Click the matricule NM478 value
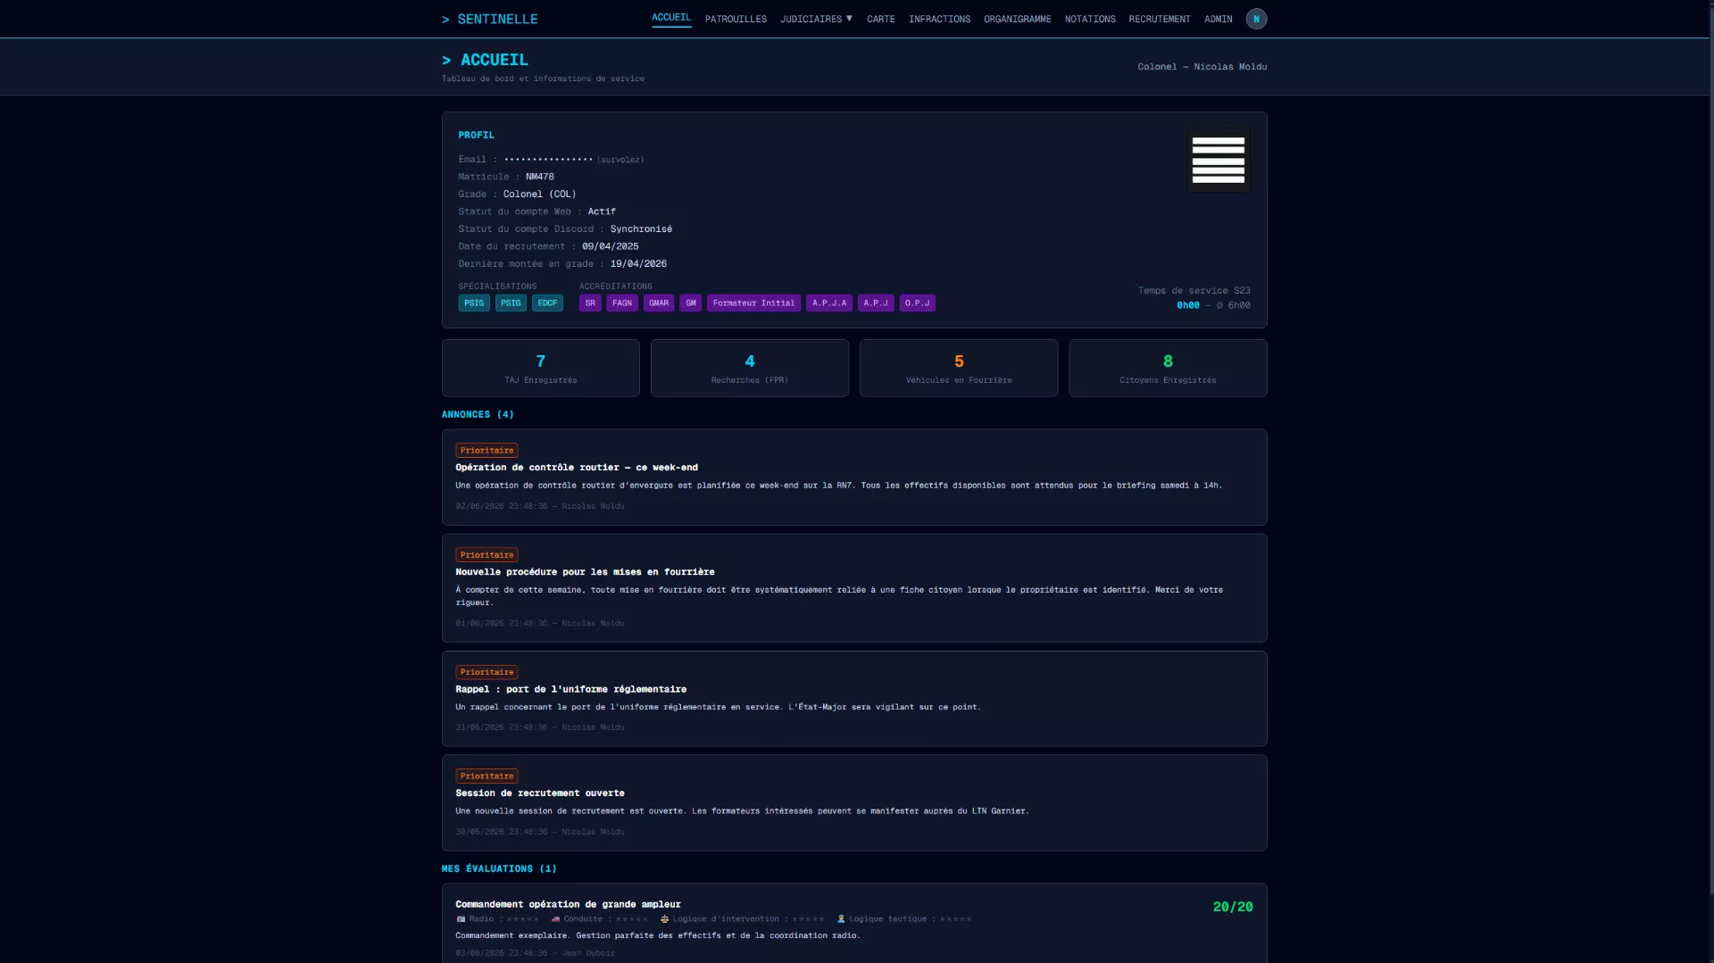The width and height of the screenshot is (1714, 963). coord(539,177)
